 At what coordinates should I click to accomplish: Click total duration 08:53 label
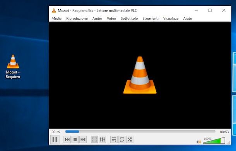224,132
